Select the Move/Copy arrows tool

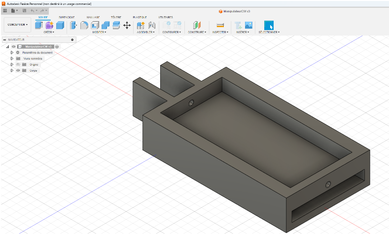pyautogui.click(x=127, y=25)
